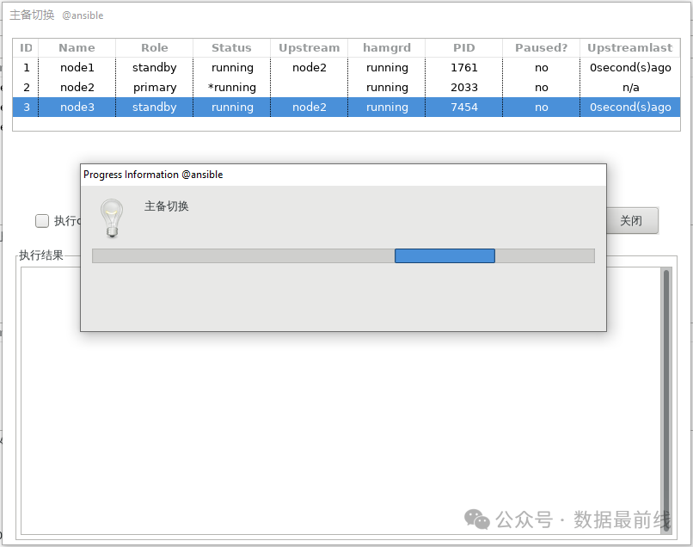Click node1's standby role cell
Viewport: 693px width, 547px height.
pos(154,67)
